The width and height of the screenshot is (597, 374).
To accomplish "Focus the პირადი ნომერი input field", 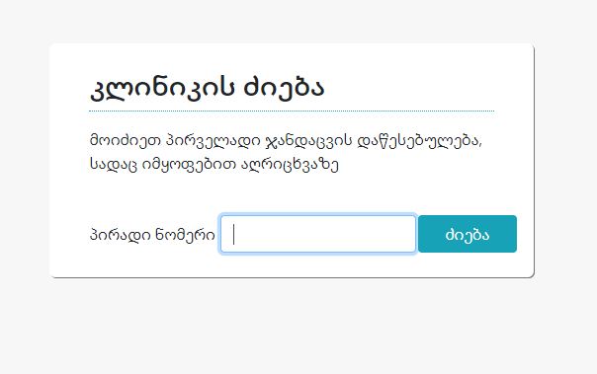I will [318, 234].
